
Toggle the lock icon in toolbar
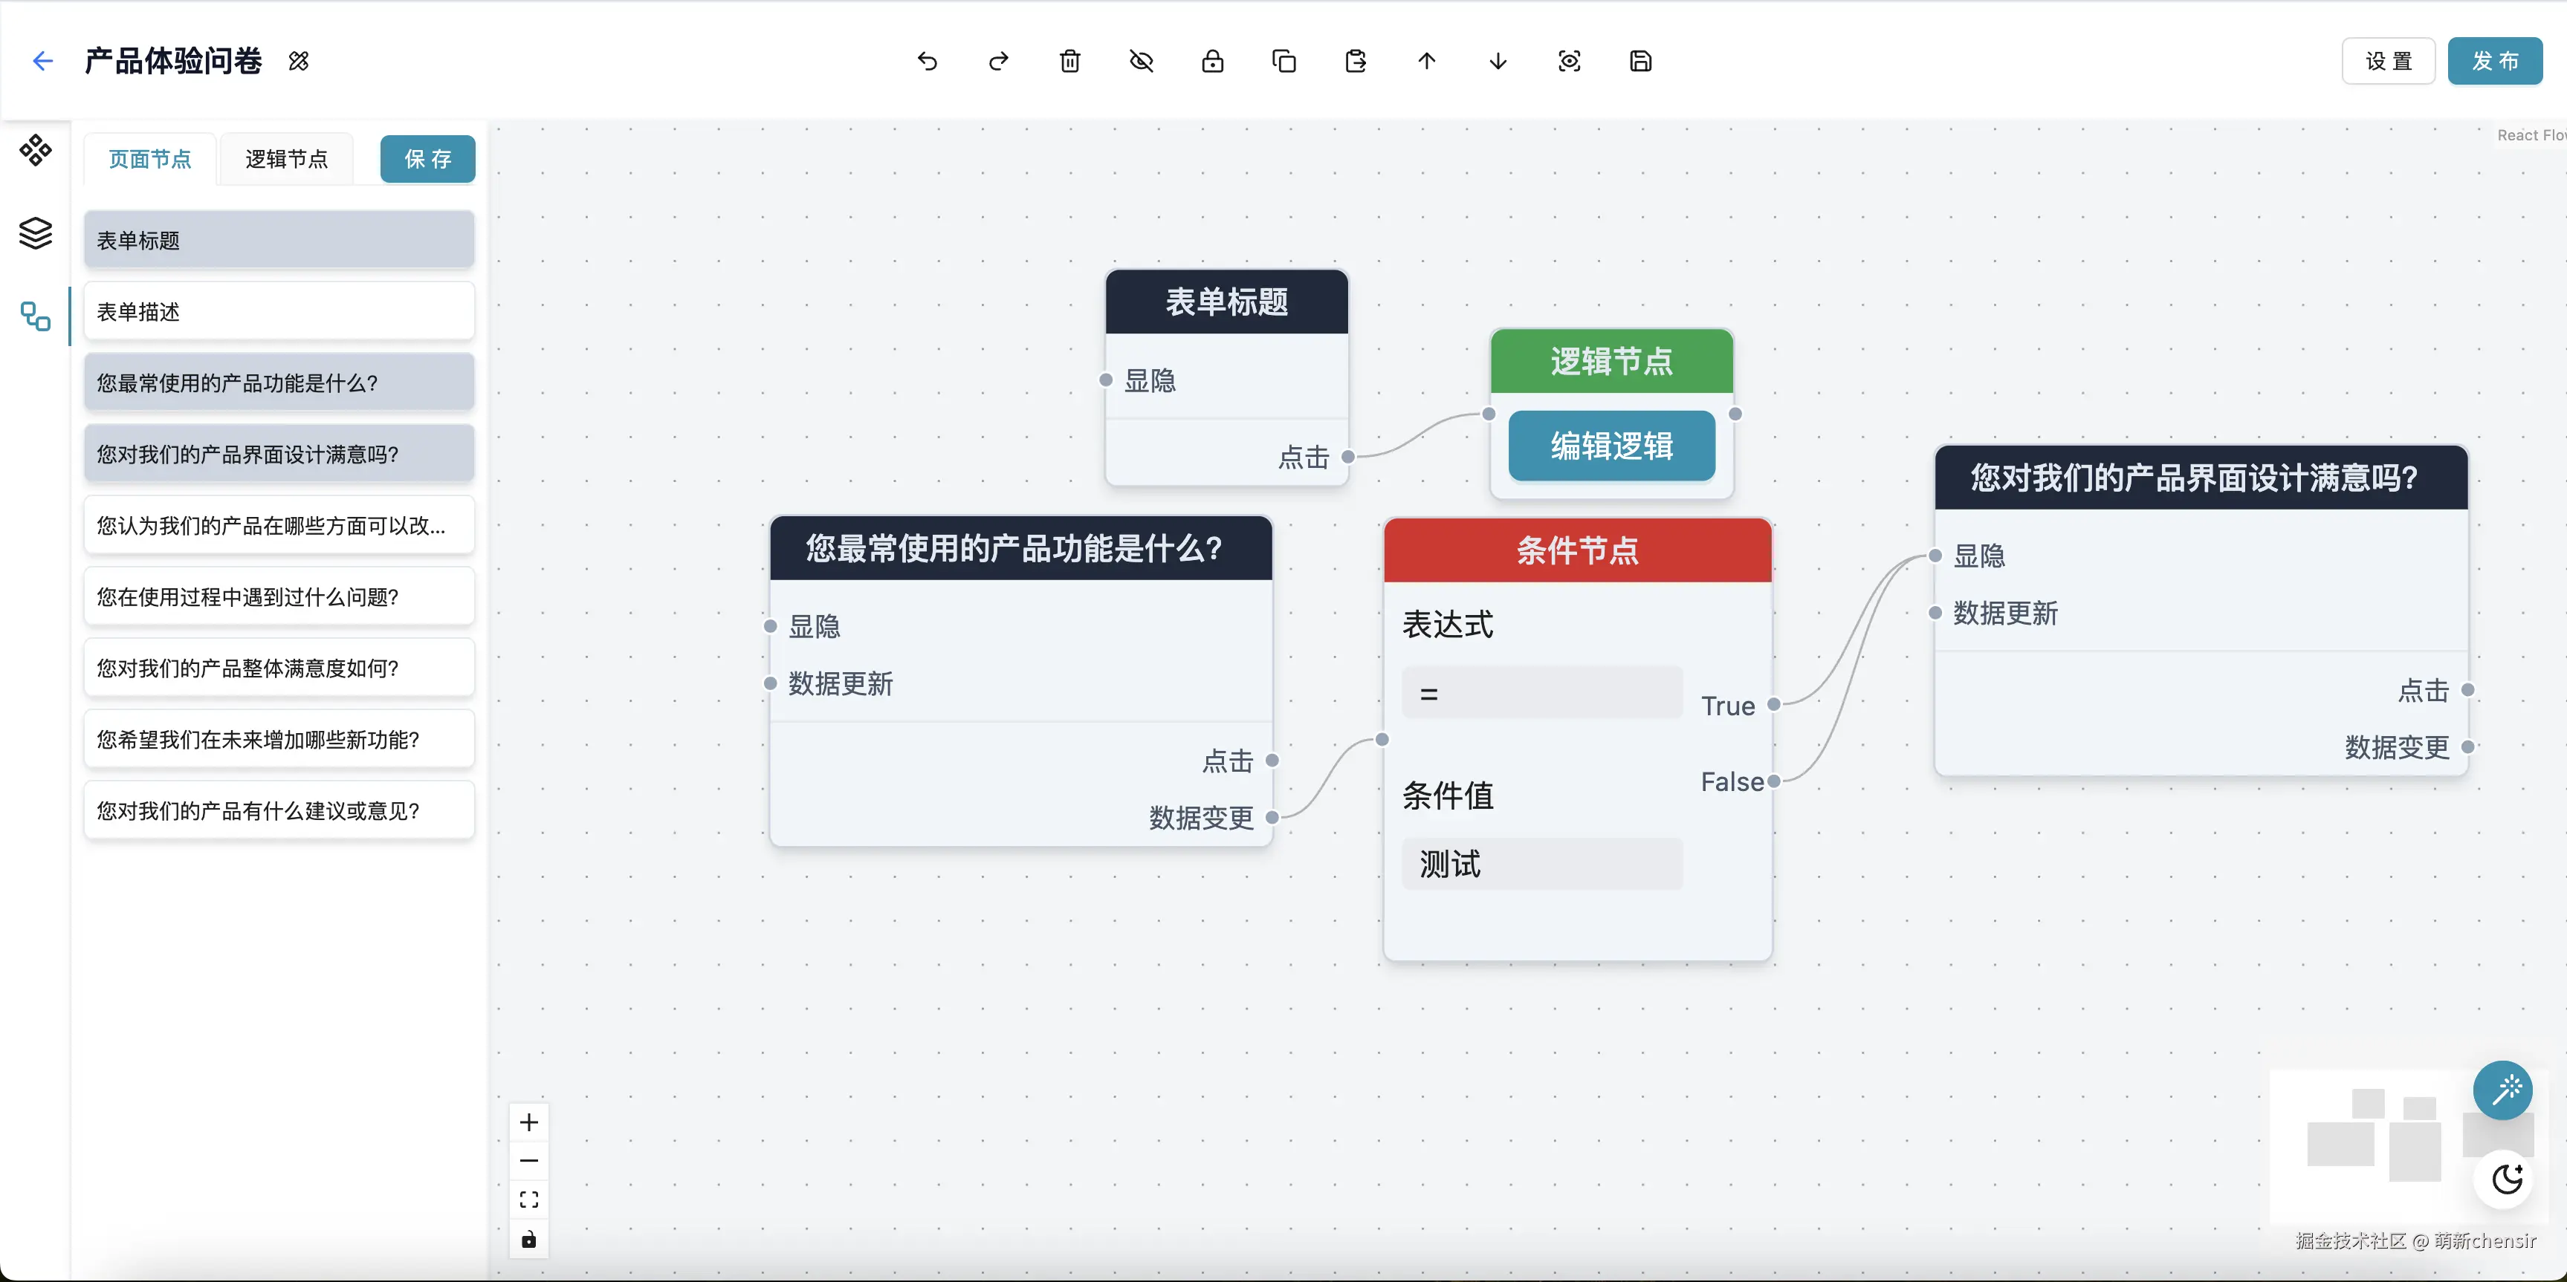pyautogui.click(x=1211, y=62)
